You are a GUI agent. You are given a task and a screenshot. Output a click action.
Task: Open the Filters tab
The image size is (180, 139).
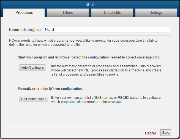pos(68,12)
